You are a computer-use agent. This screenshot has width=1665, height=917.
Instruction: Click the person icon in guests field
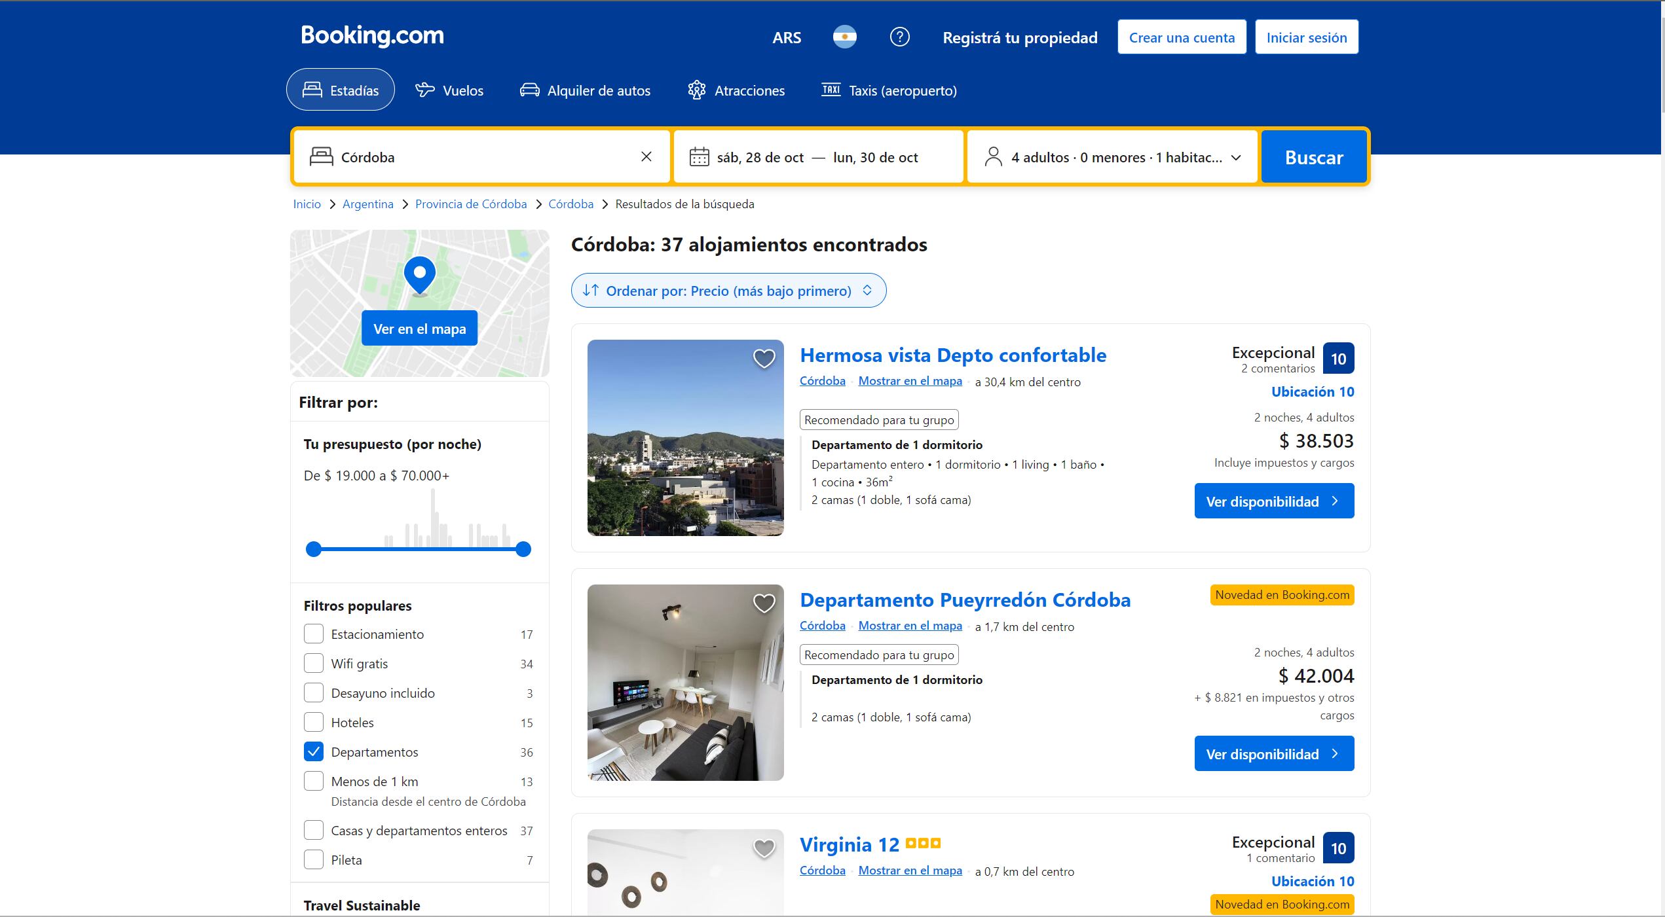(x=993, y=157)
